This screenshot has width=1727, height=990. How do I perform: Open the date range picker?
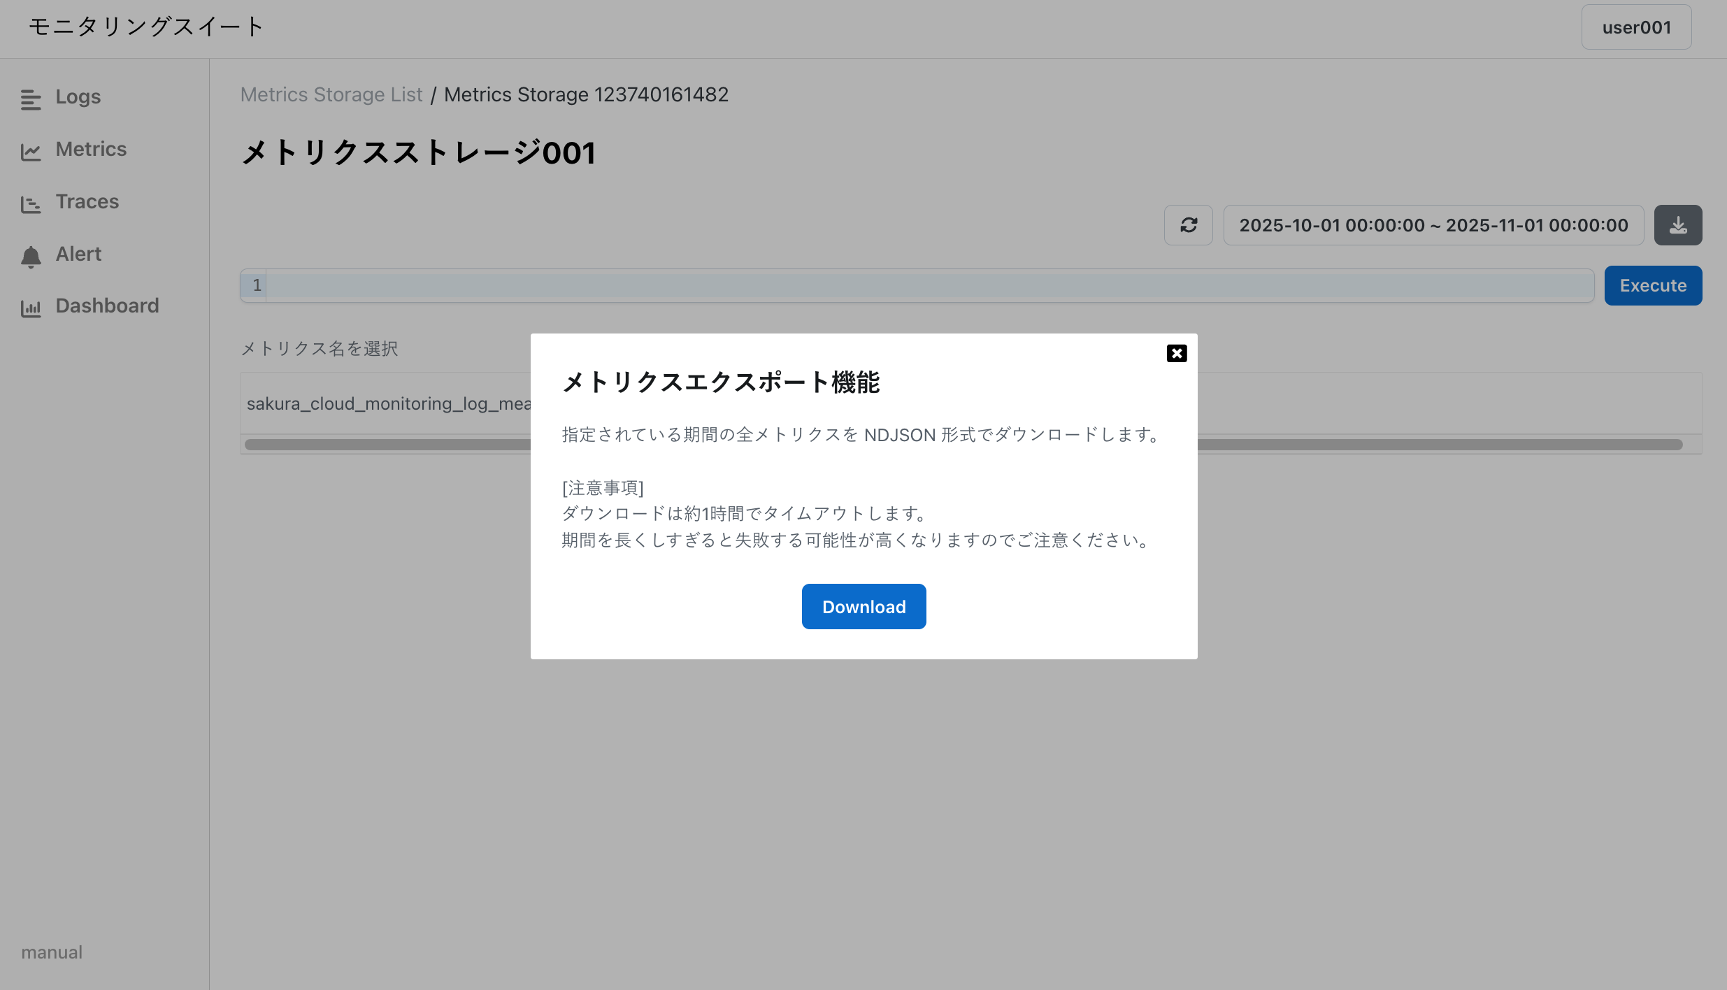[x=1433, y=225]
